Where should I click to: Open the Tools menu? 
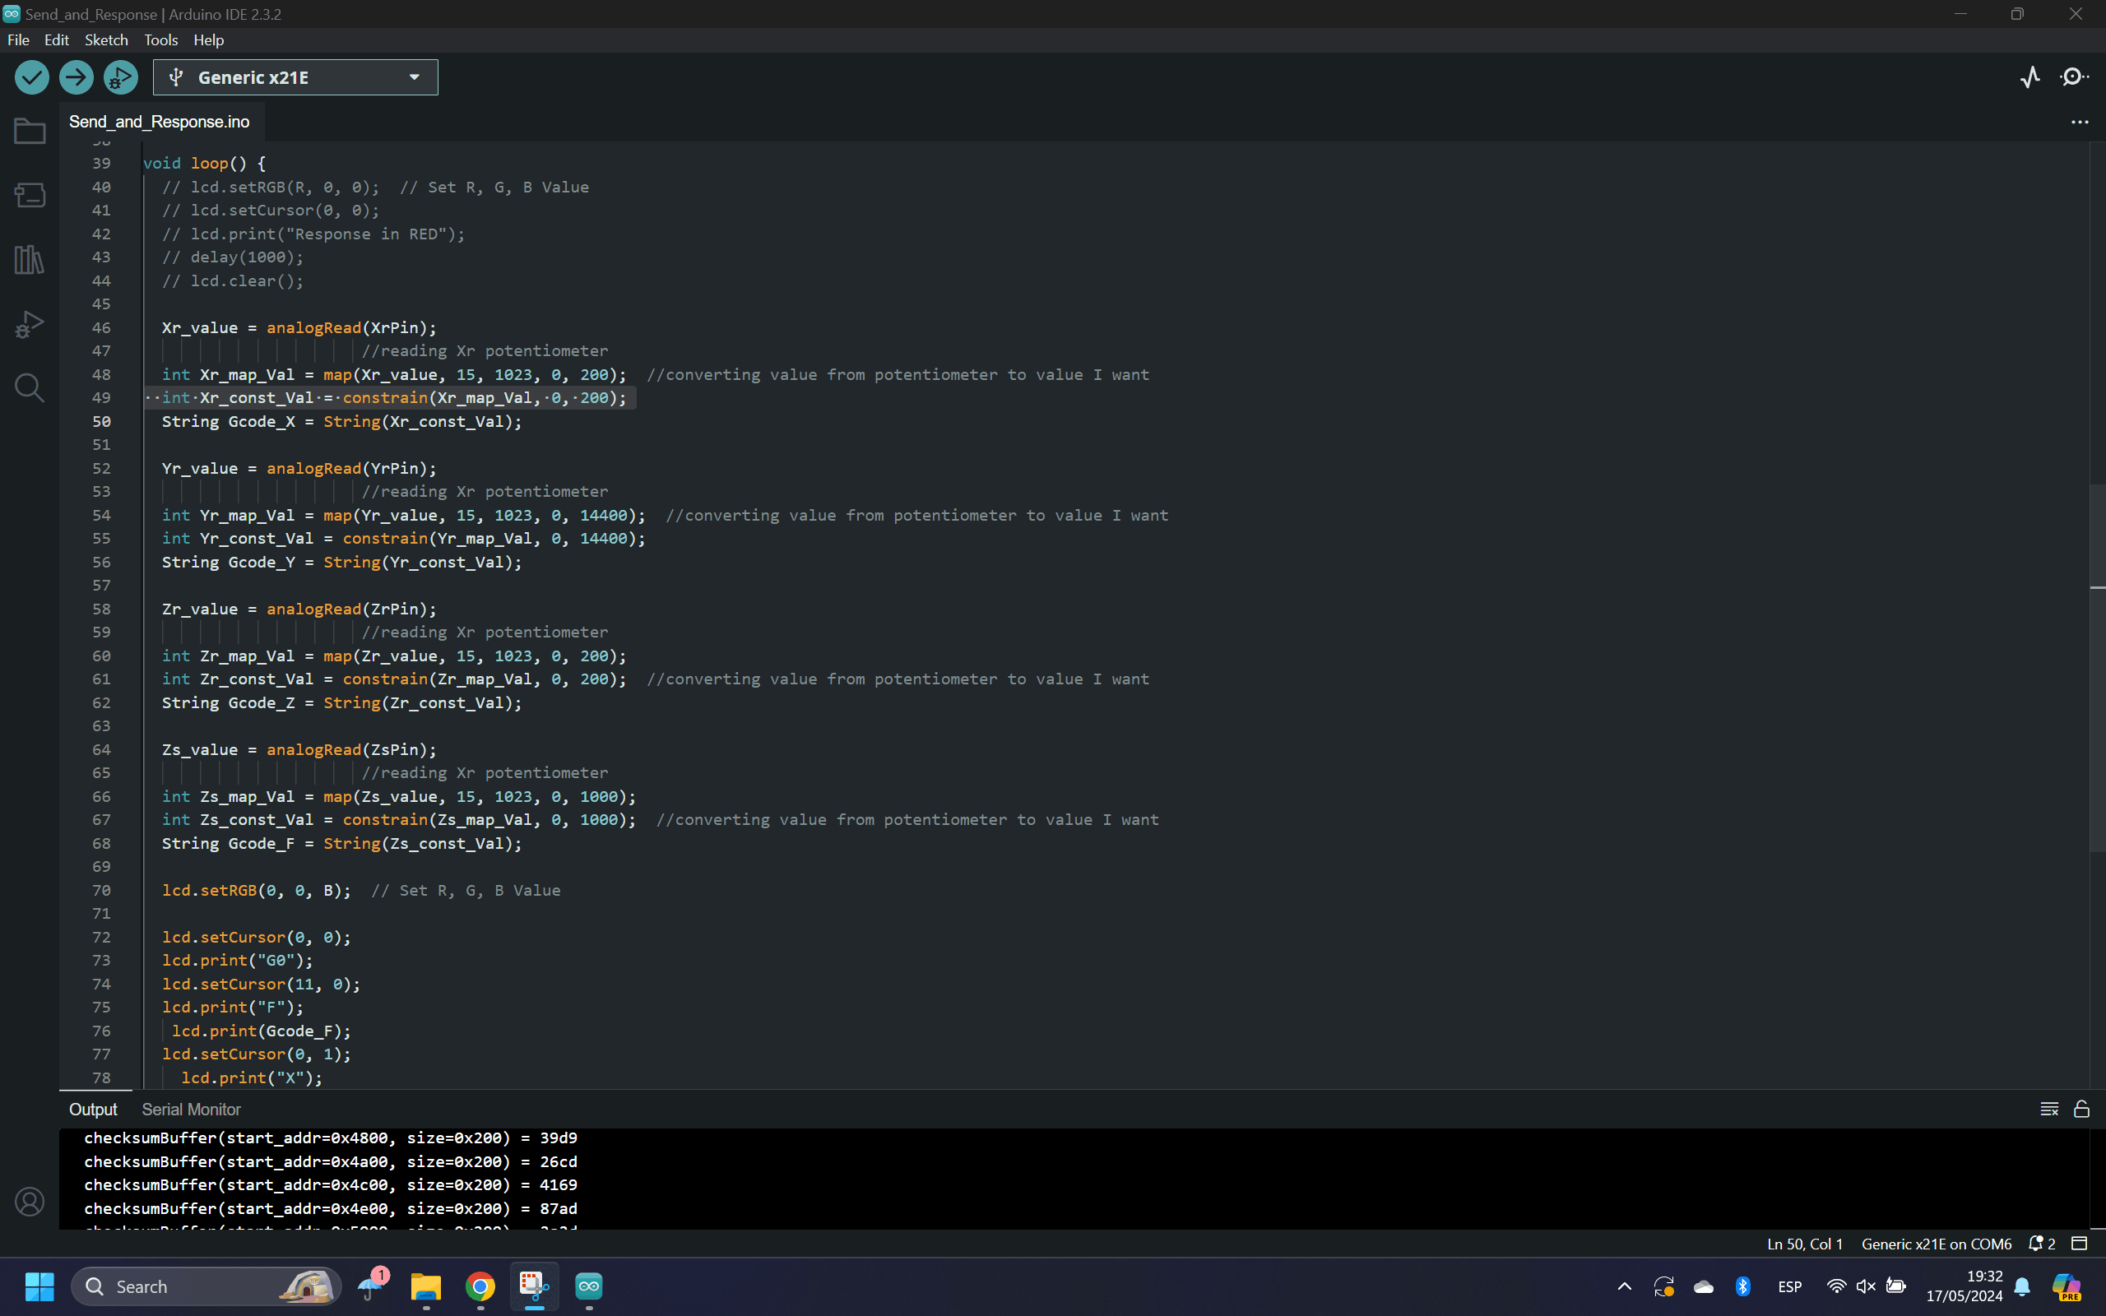[x=160, y=40]
